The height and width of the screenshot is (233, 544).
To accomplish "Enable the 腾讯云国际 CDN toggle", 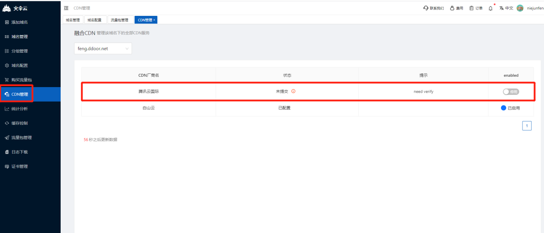I will pyautogui.click(x=511, y=91).
